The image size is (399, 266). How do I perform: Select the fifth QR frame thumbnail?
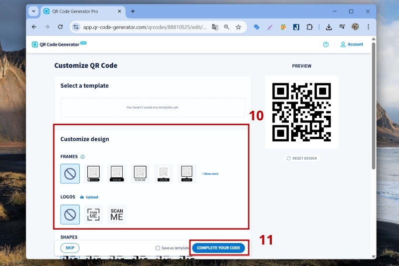[x=187, y=174]
